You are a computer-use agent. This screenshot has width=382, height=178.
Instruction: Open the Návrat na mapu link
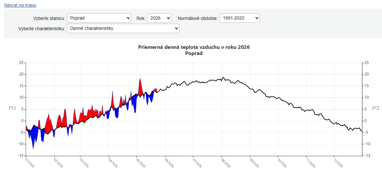[x=20, y=5]
